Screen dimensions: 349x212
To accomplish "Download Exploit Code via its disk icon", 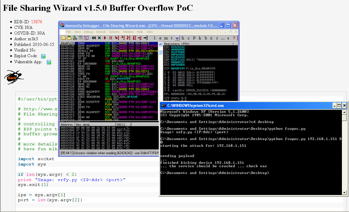I will 43,56.
